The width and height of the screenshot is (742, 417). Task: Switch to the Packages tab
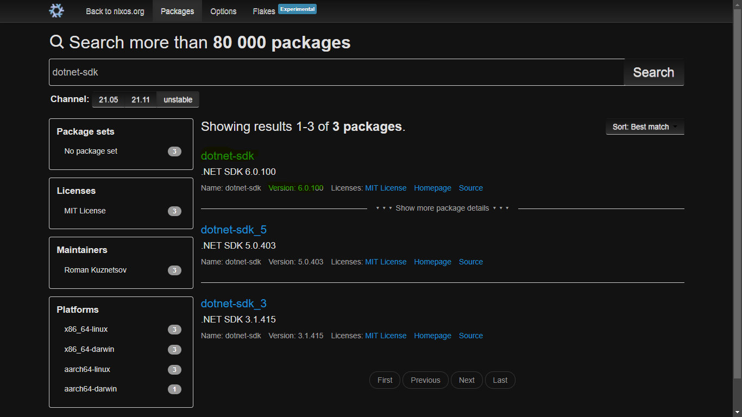tap(177, 11)
